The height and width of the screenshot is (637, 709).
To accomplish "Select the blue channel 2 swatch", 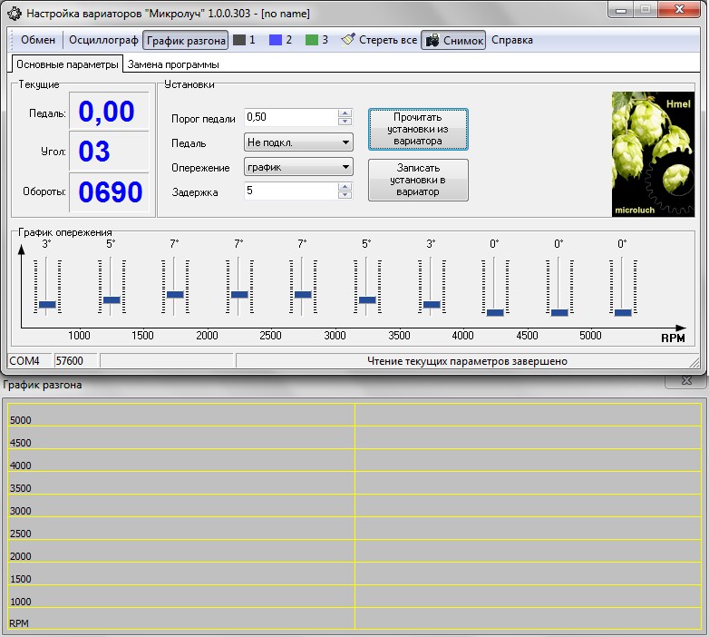I will [x=276, y=40].
